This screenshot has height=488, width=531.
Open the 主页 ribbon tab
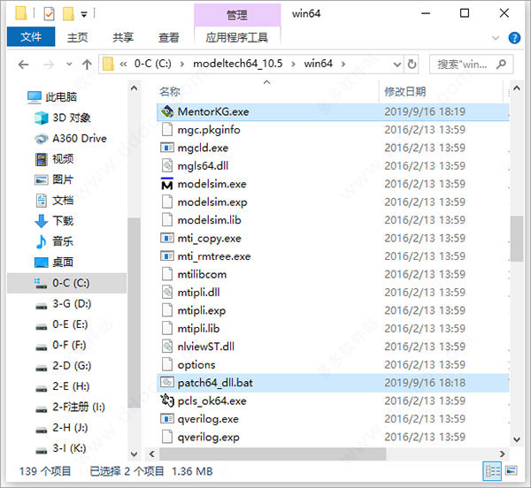click(x=77, y=37)
